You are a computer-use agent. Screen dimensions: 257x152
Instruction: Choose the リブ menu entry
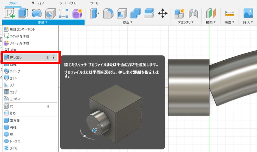(30, 85)
